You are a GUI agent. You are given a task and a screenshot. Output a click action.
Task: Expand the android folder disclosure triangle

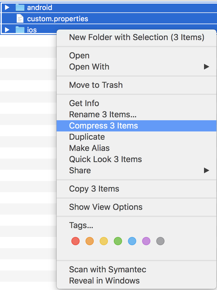coord(7,7)
